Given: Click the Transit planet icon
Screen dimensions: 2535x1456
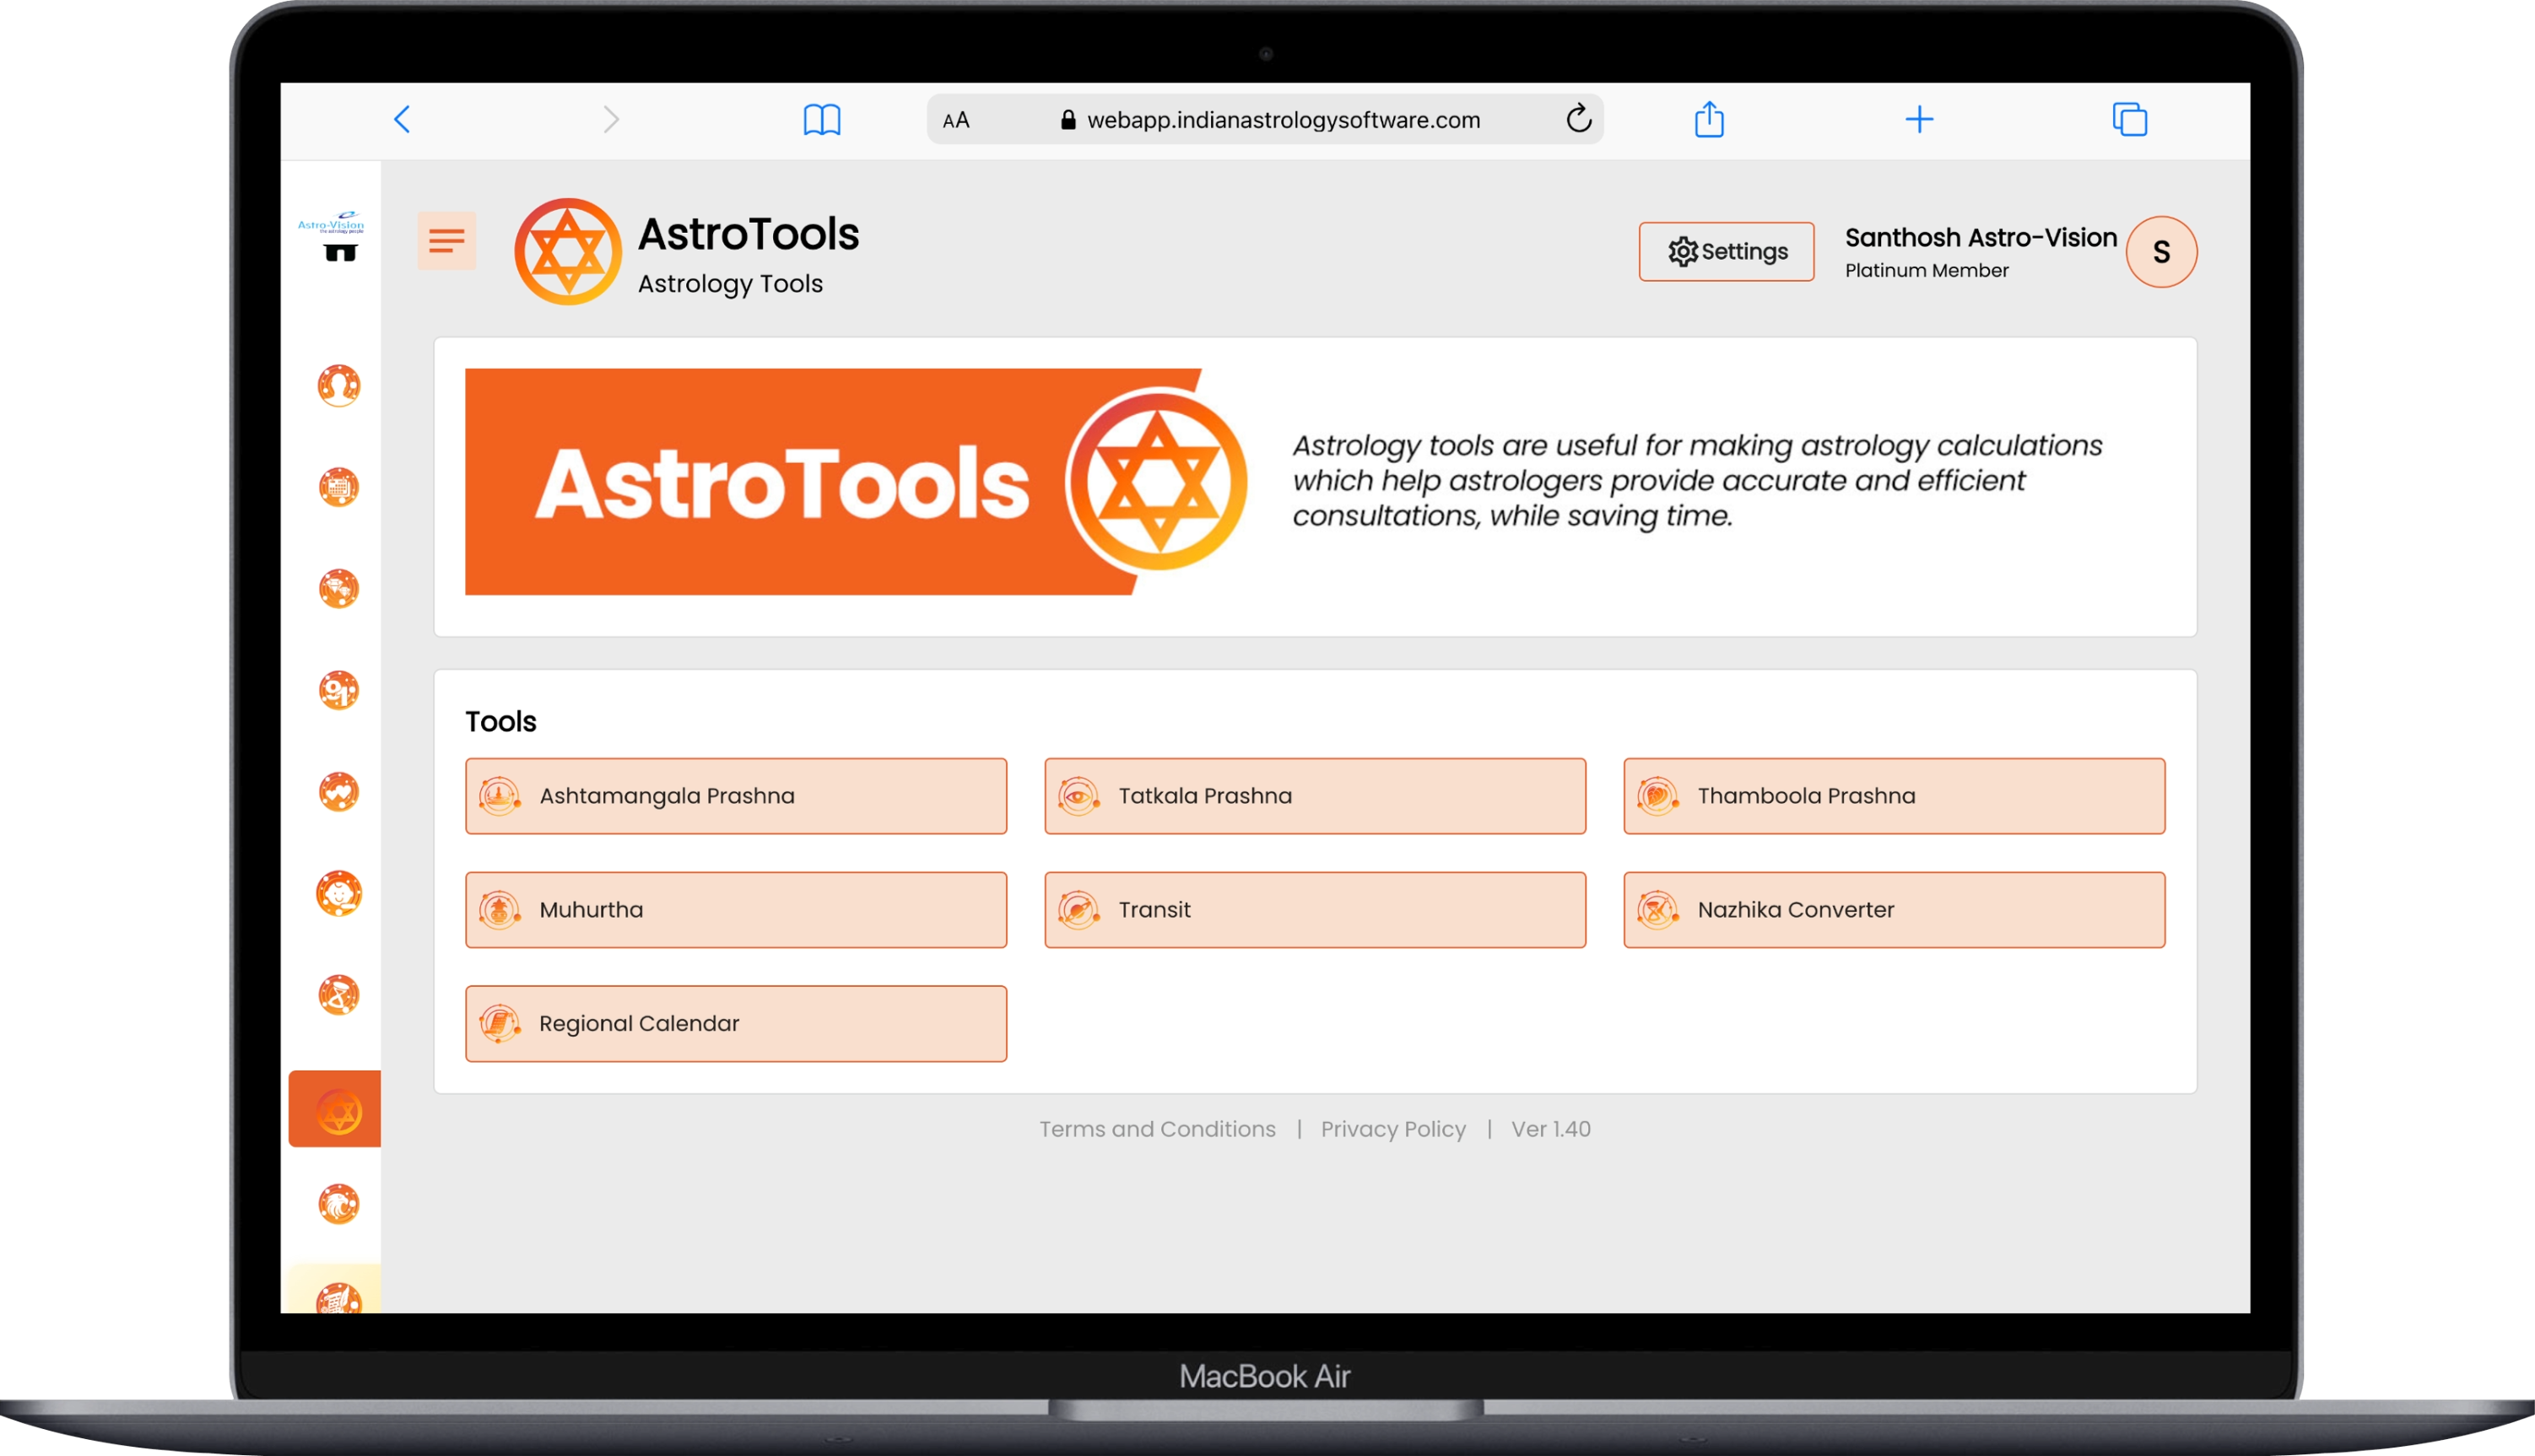Looking at the screenshot, I should click(1079, 910).
